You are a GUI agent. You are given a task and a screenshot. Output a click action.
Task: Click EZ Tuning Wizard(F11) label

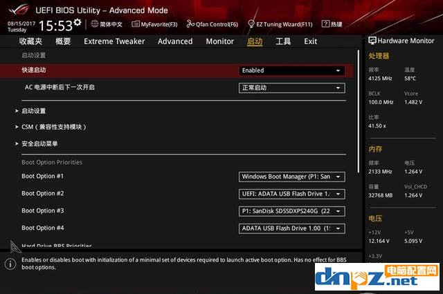(x=284, y=25)
